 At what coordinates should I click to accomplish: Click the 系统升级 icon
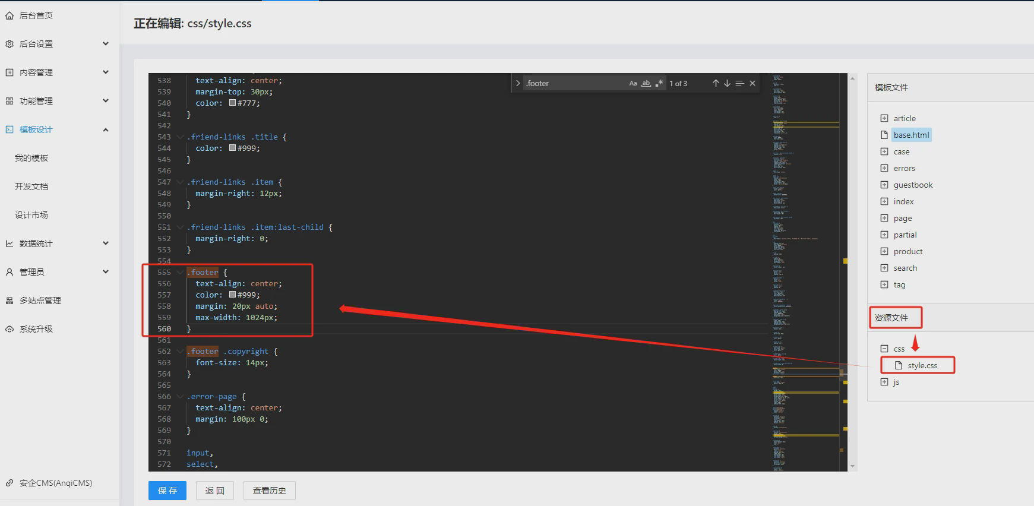point(10,329)
